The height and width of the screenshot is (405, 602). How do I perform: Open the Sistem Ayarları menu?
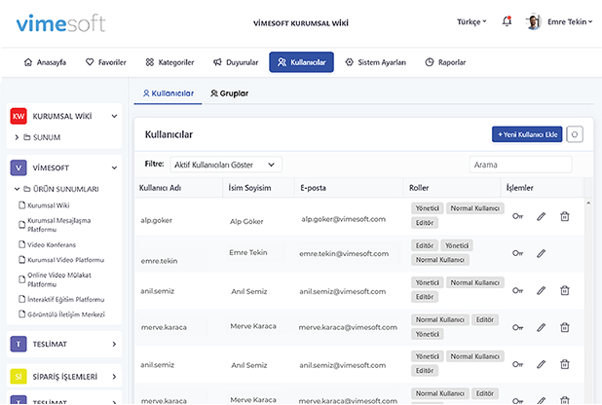pyautogui.click(x=375, y=62)
